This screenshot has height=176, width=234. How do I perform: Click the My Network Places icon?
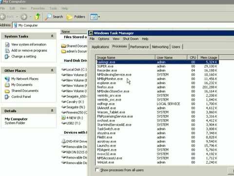(x=7, y=79)
